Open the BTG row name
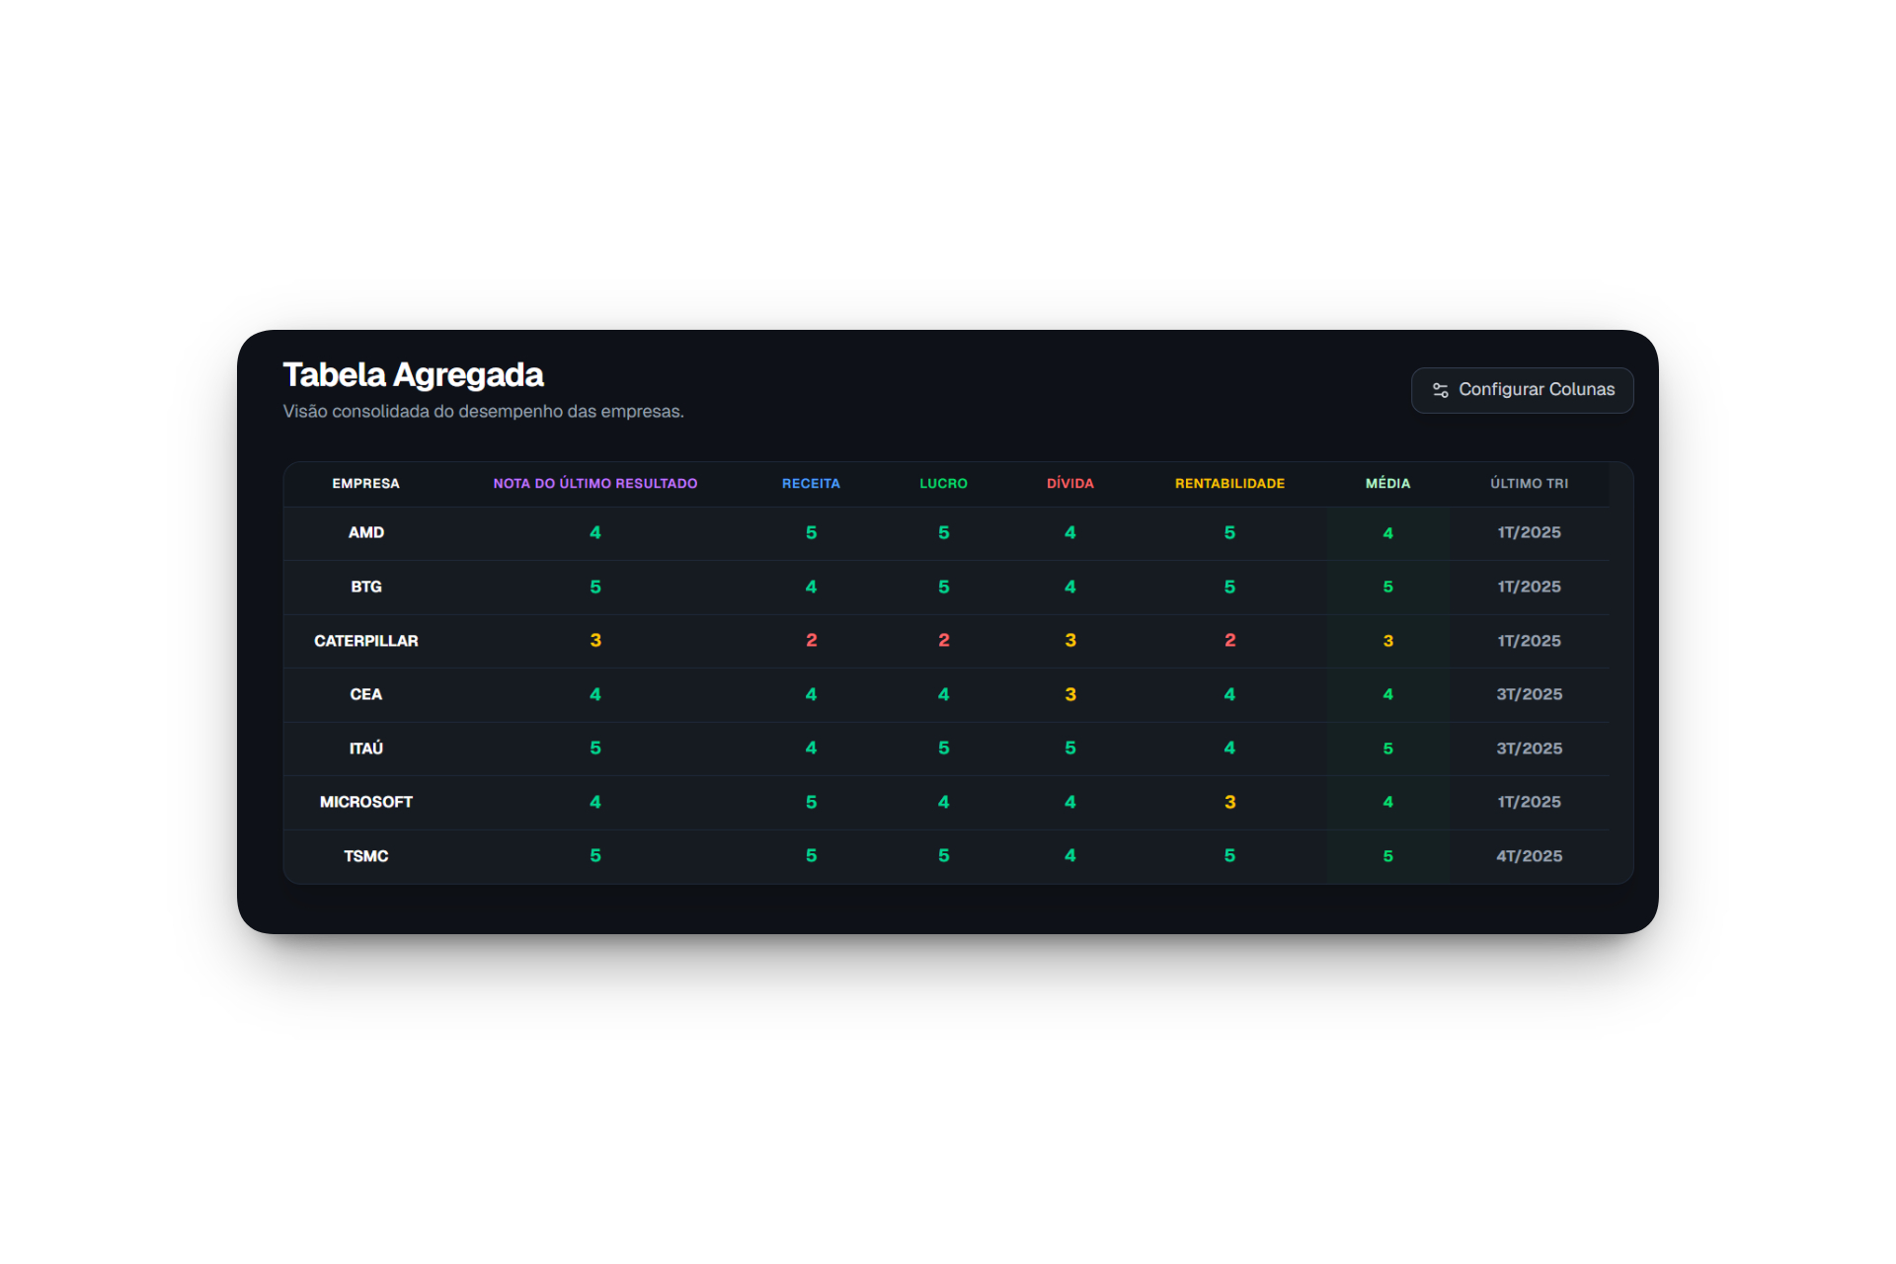The width and height of the screenshot is (1896, 1264). pos(365,587)
